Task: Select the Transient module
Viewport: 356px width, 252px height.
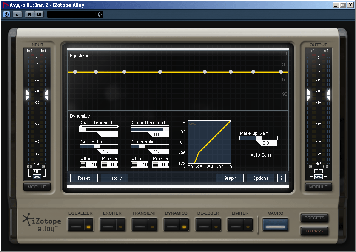Action: point(140,225)
